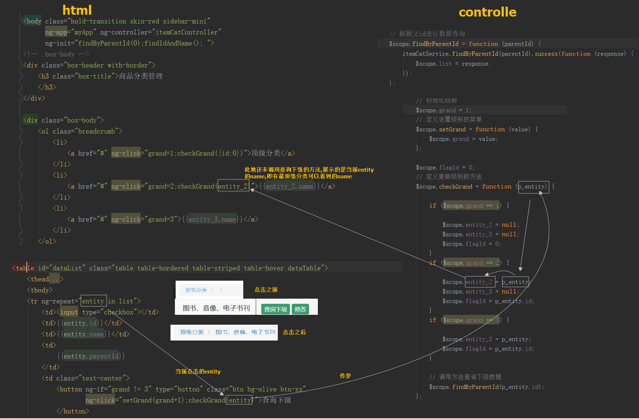Screen dimensions: 639x419
Task: Click the td class="text-center" line
Action: [x=86, y=378]
